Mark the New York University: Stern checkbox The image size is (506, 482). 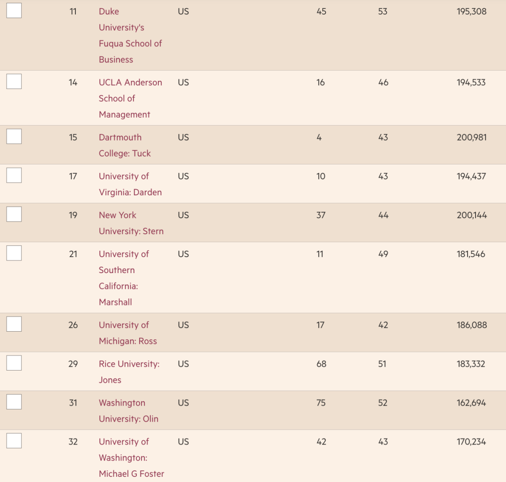pyautogui.click(x=14, y=214)
